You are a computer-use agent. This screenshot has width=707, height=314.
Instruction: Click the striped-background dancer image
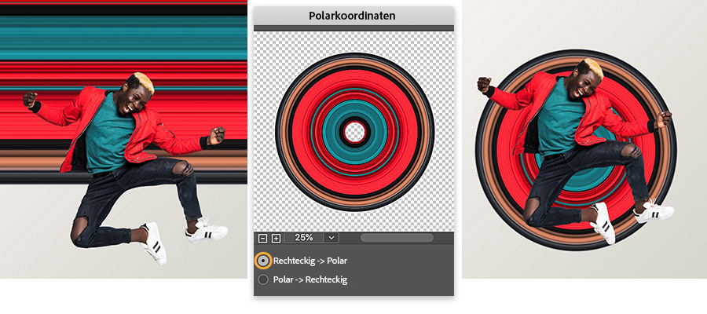coord(123,139)
